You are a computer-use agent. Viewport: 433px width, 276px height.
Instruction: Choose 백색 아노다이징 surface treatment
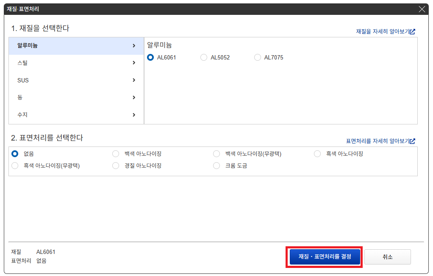[116, 154]
